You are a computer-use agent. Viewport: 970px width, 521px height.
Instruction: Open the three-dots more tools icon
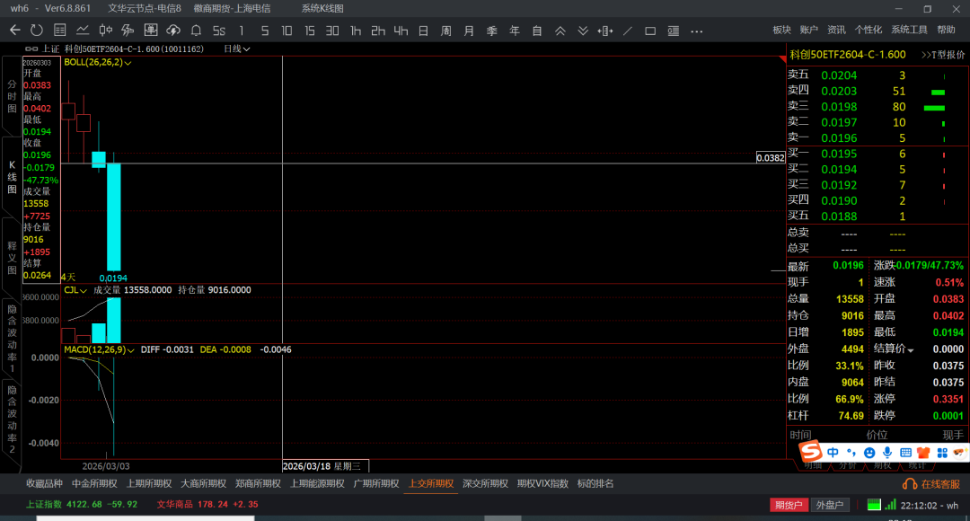pos(695,31)
